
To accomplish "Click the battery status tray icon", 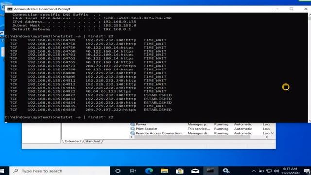I will (x=261, y=171).
